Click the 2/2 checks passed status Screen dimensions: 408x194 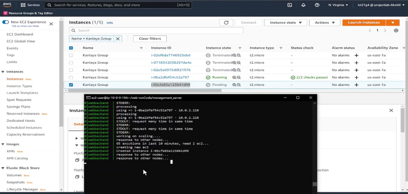(309, 77)
